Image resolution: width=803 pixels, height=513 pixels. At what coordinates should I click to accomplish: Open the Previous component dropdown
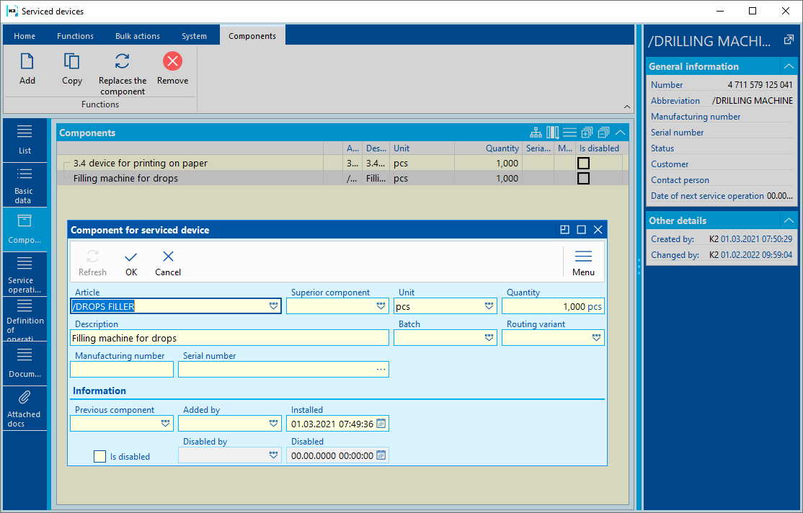[x=165, y=424]
